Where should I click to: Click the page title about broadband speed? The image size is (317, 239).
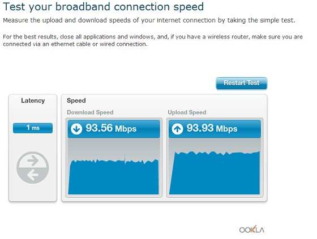point(103,7)
